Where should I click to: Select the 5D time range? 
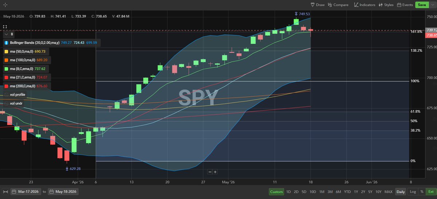point(304,192)
